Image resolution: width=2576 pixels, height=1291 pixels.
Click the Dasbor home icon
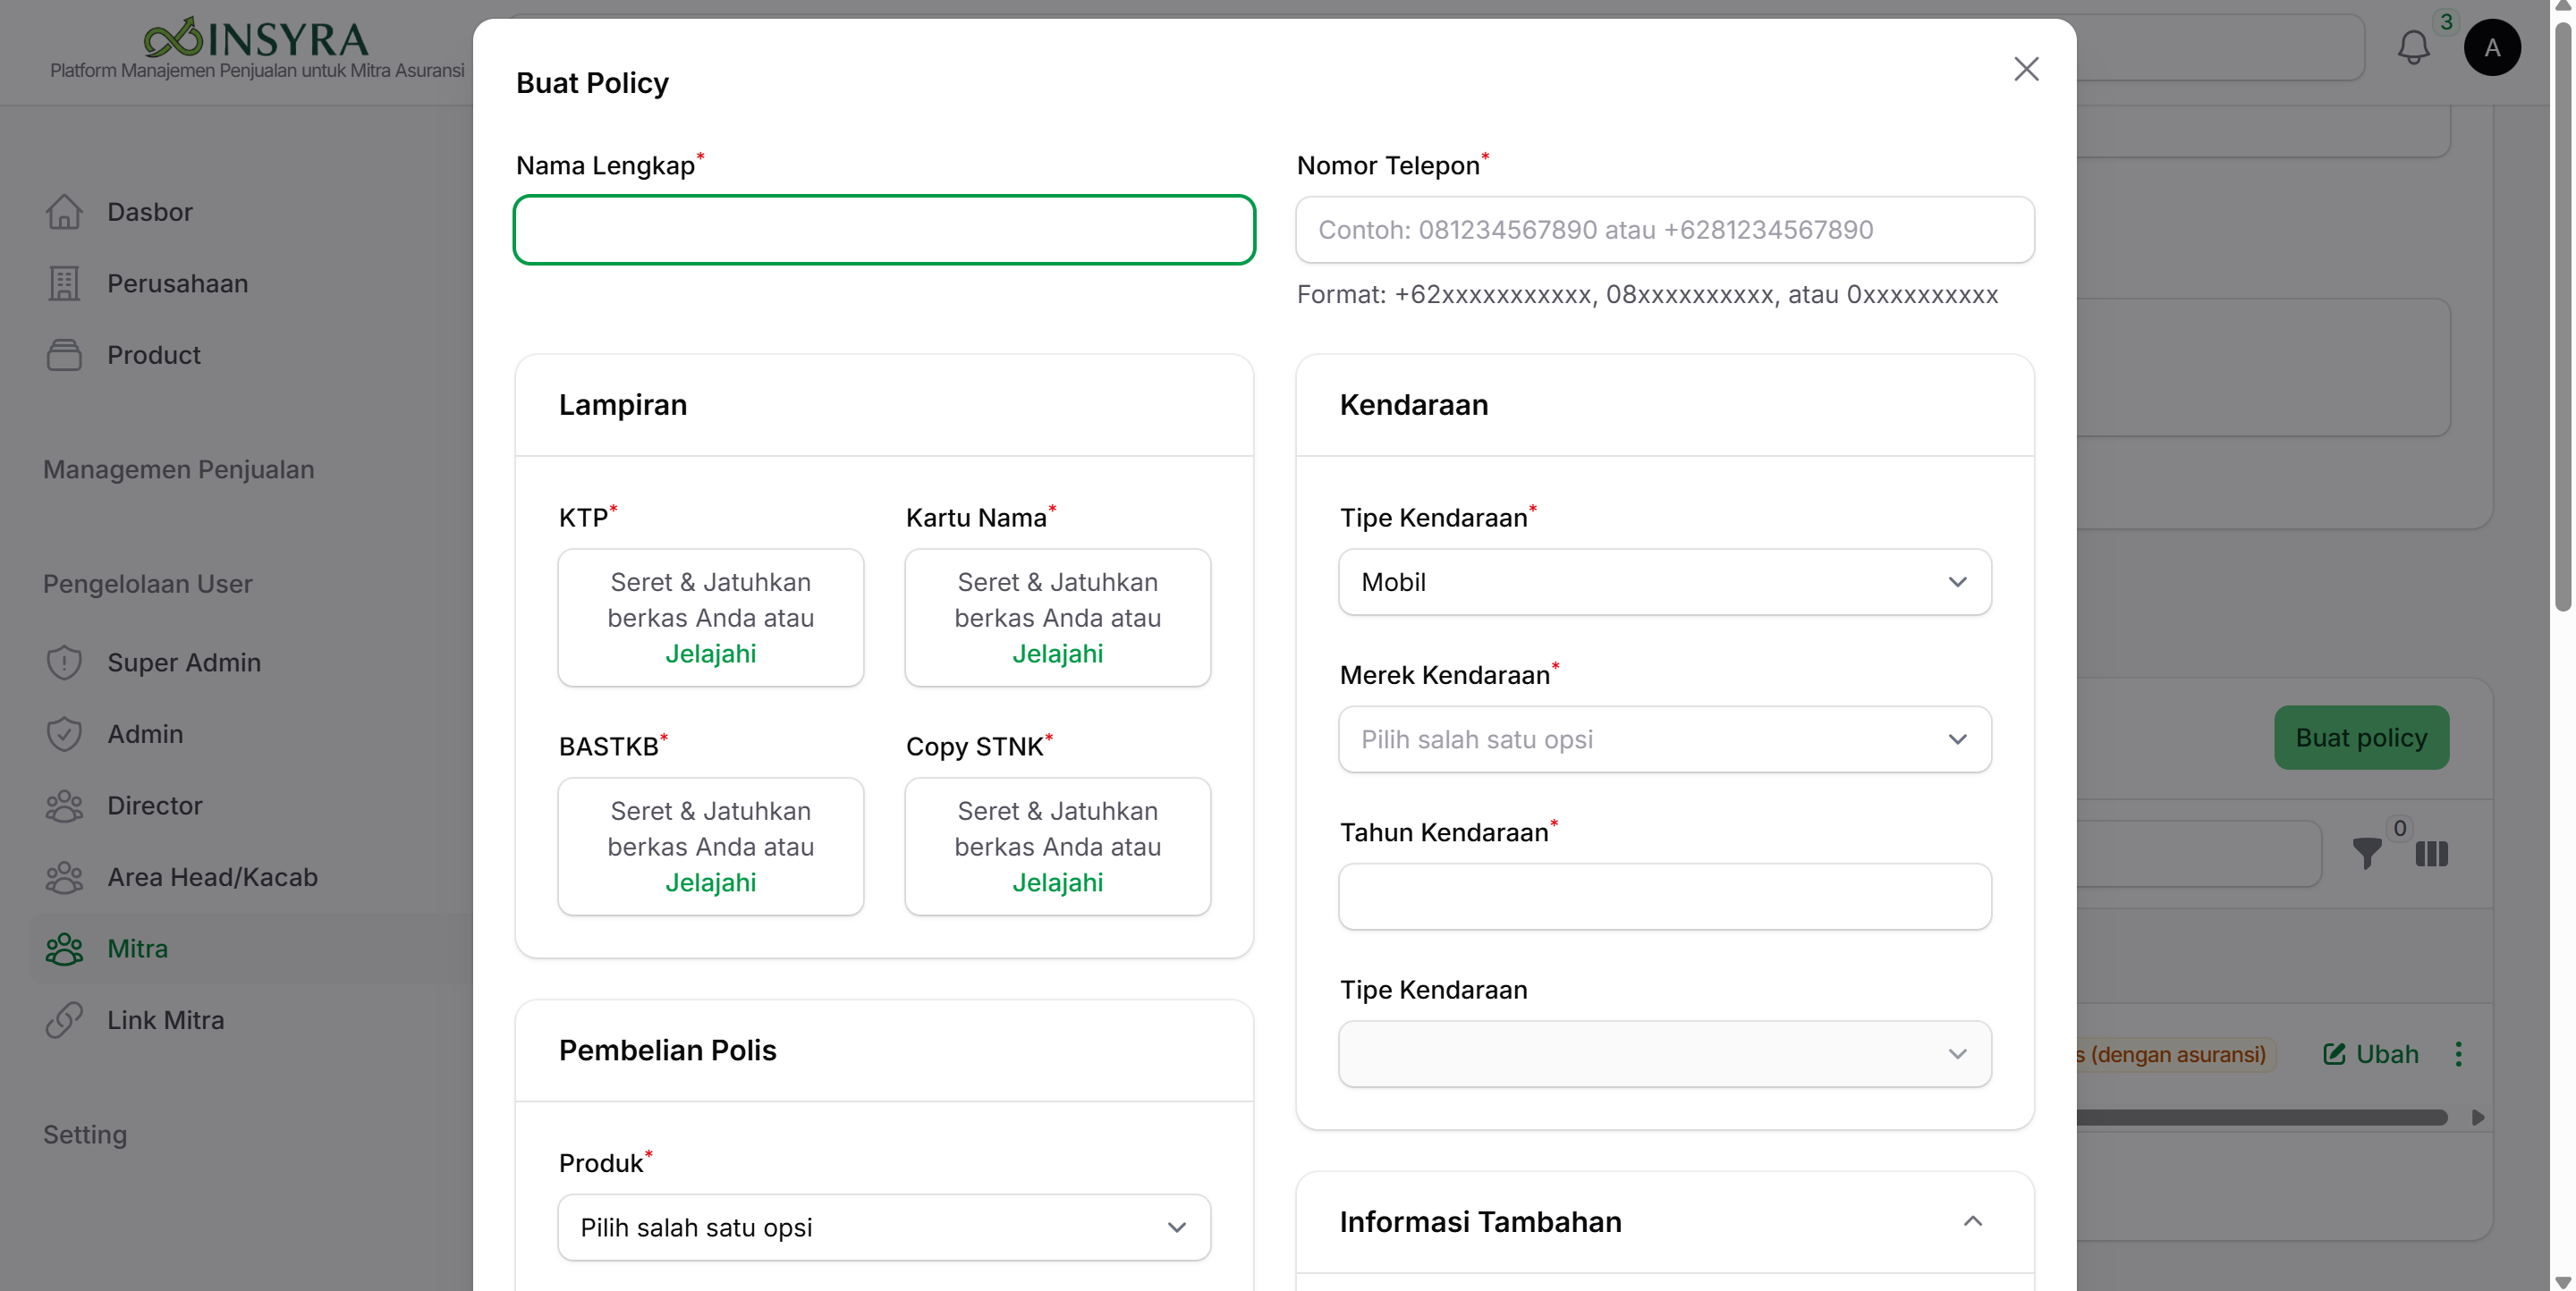click(64, 212)
